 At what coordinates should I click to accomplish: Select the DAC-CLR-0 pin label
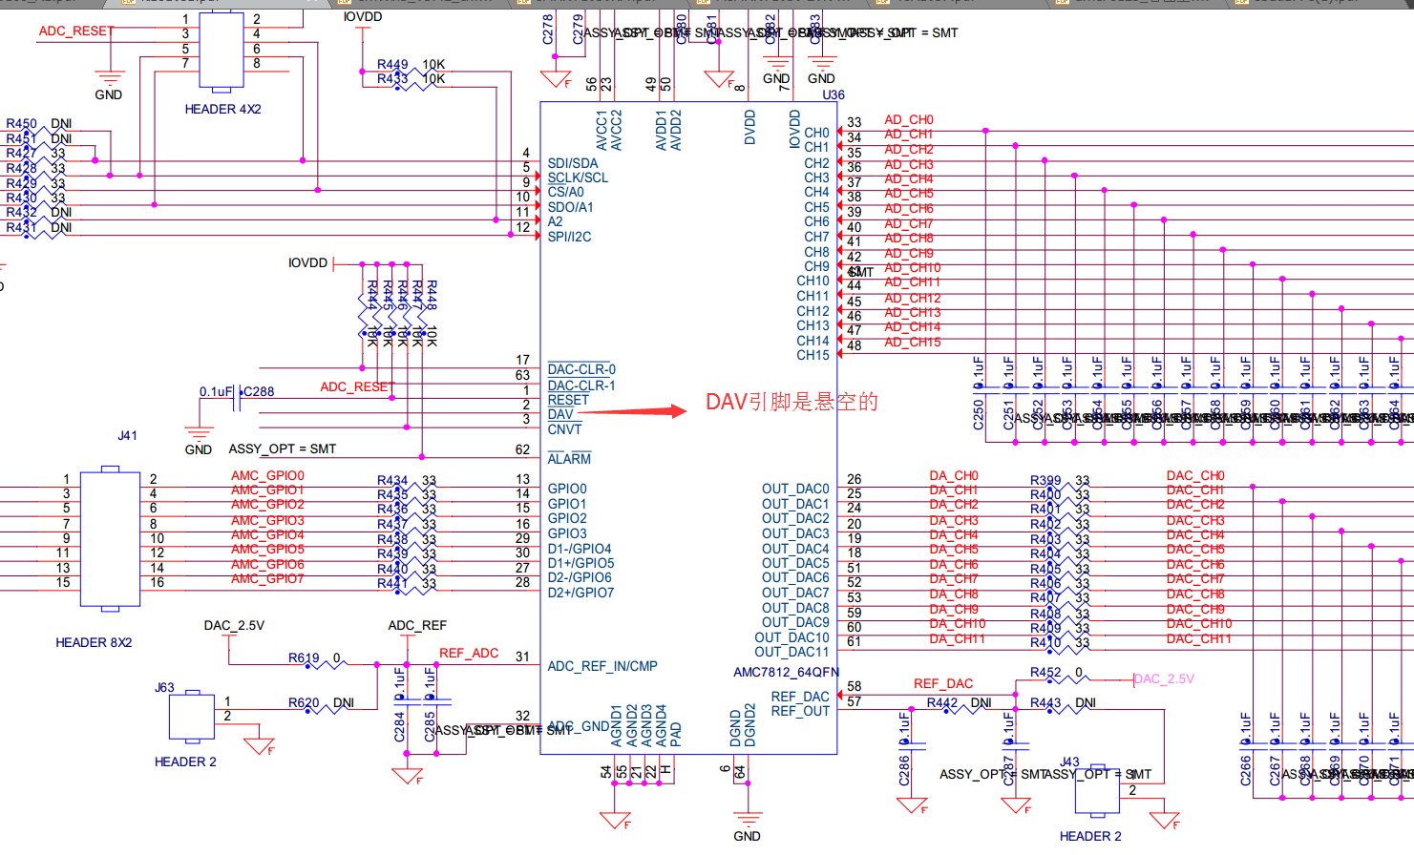pyautogui.click(x=581, y=370)
